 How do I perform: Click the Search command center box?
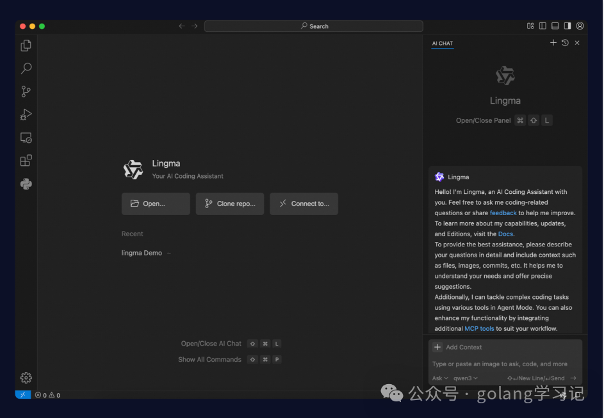(314, 26)
